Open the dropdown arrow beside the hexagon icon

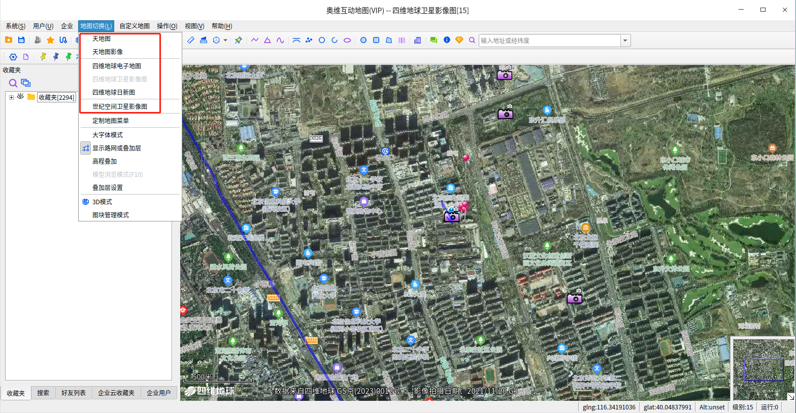point(225,40)
